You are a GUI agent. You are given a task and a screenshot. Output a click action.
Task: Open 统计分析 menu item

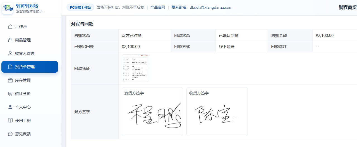[30, 94]
